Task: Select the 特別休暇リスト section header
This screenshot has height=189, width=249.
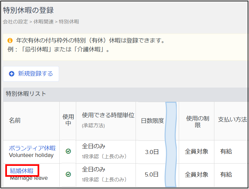Action: [26, 94]
